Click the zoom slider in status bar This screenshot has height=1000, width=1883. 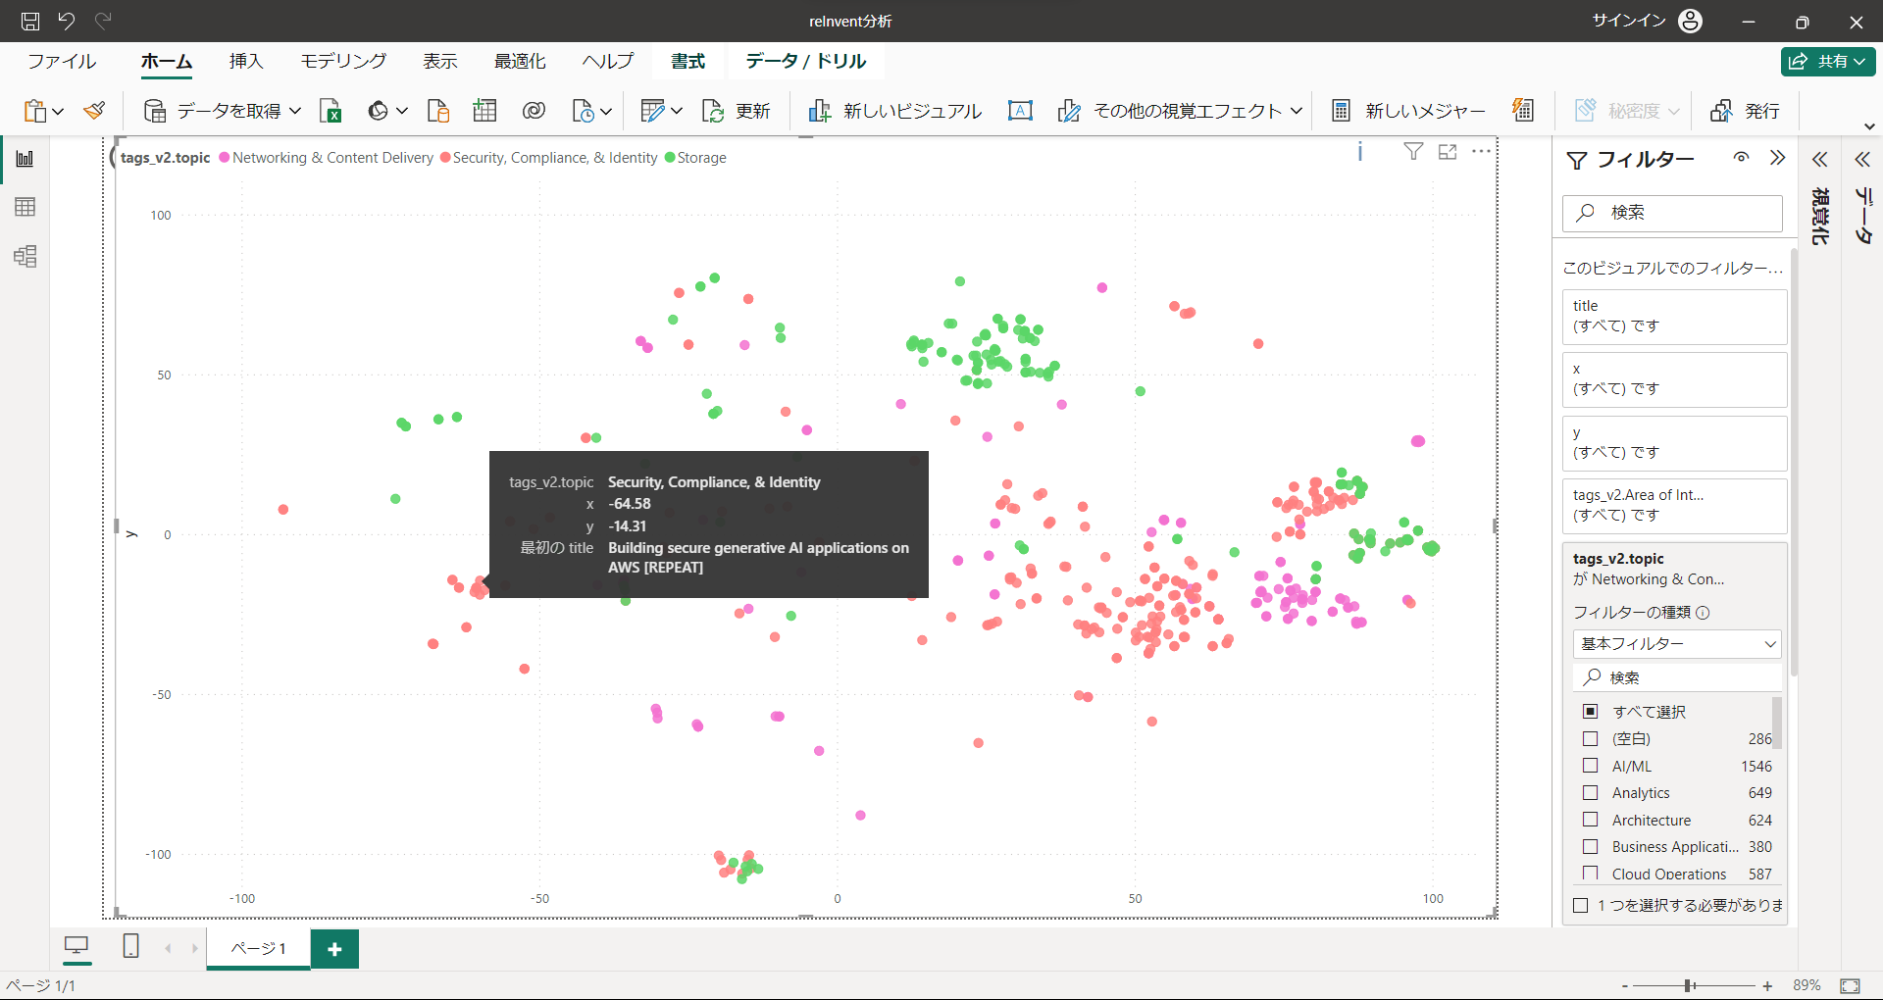pos(1689,985)
